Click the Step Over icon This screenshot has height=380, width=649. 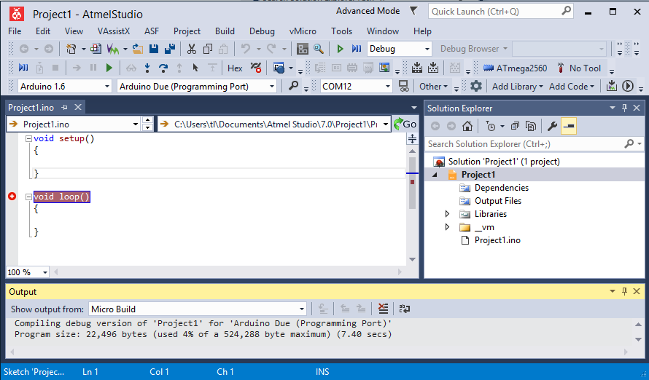tap(163, 68)
